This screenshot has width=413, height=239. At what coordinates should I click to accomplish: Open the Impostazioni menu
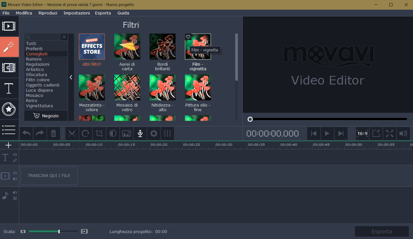[77, 13]
